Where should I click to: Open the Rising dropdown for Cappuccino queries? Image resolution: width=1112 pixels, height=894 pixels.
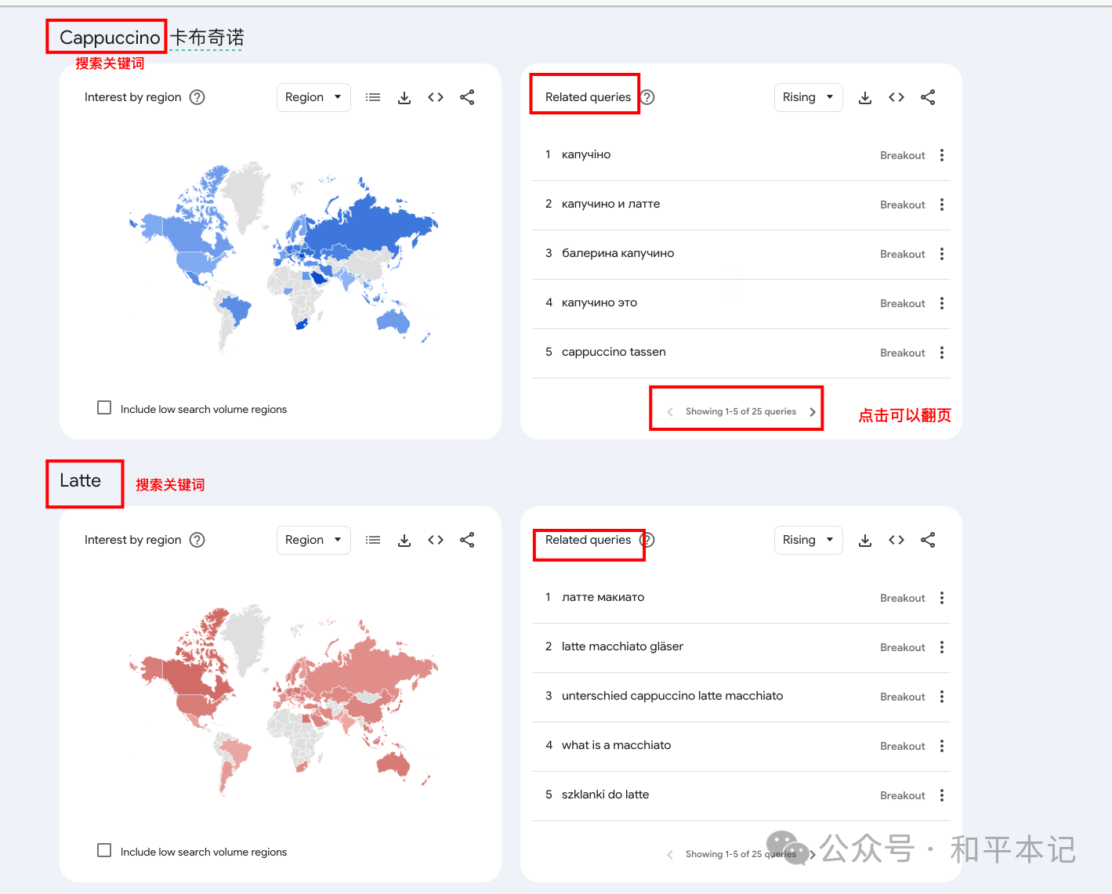[x=808, y=97]
